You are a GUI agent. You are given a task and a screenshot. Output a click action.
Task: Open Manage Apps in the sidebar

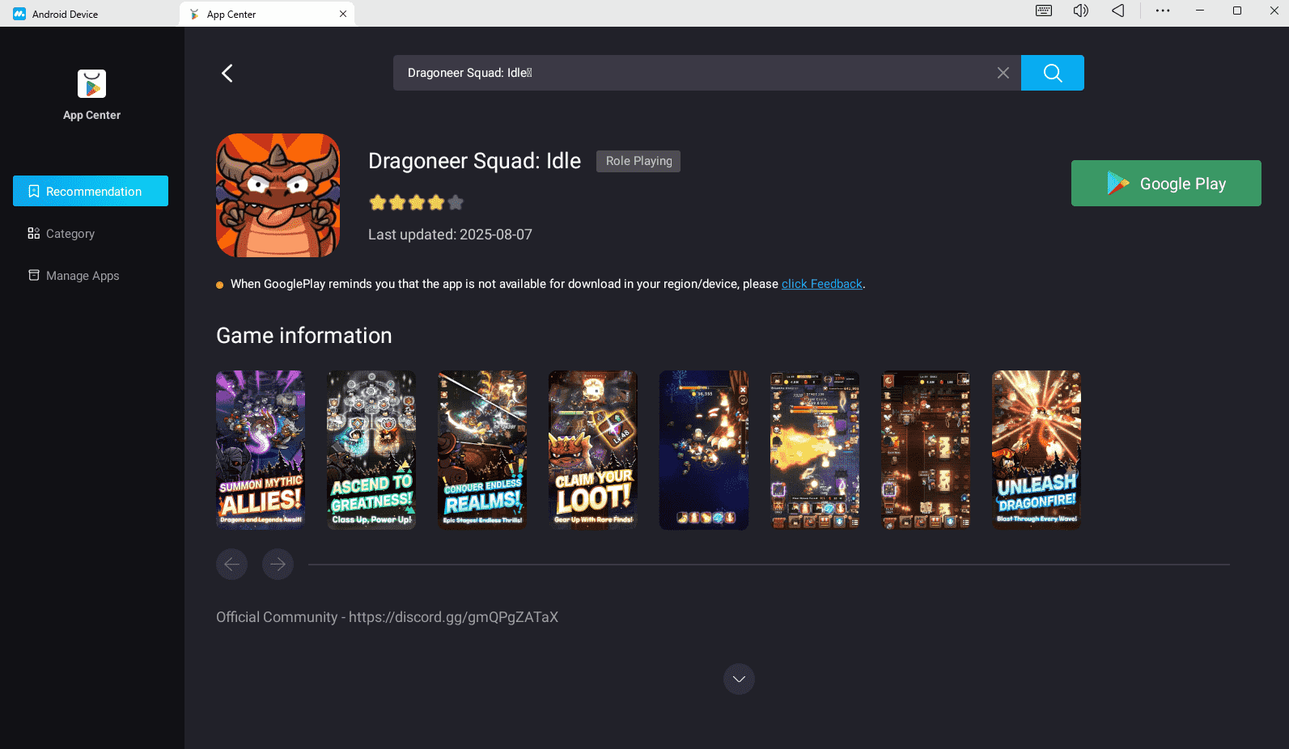(x=91, y=275)
